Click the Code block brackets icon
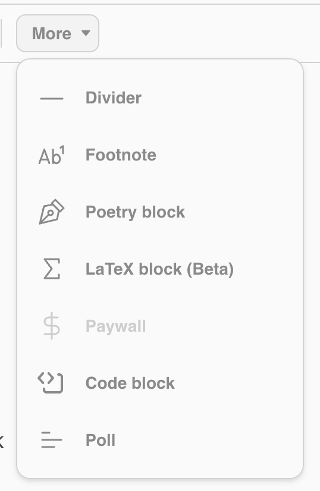The height and width of the screenshot is (491, 320). pos(51,383)
